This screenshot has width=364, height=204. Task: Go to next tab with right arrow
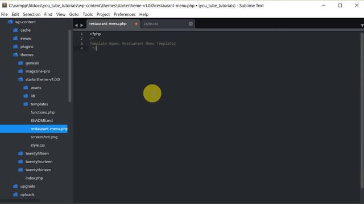(82, 25)
